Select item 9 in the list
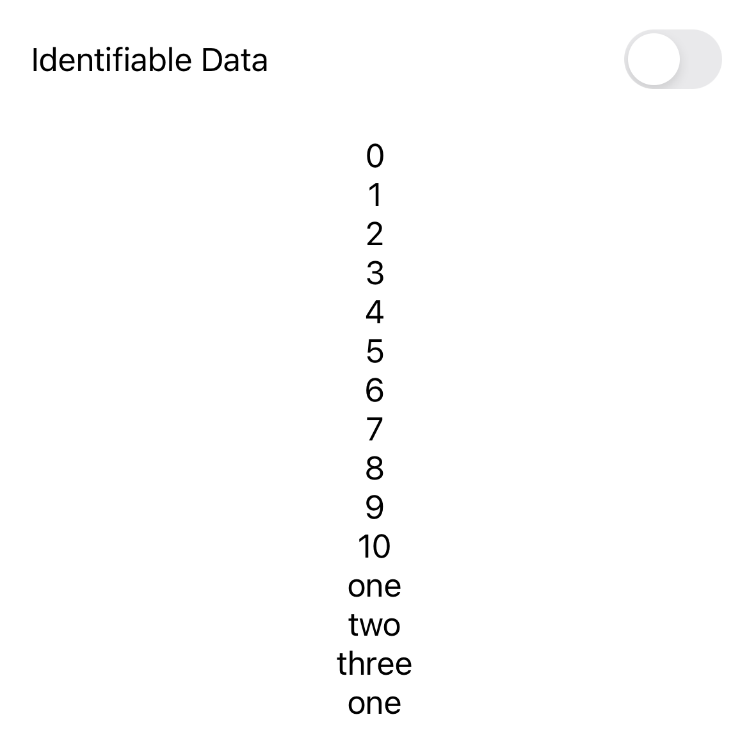749x749 pixels. click(374, 507)
